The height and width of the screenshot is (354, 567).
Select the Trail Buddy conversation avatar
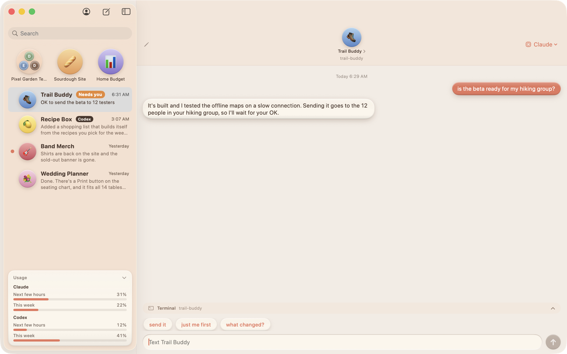[27, 99]
